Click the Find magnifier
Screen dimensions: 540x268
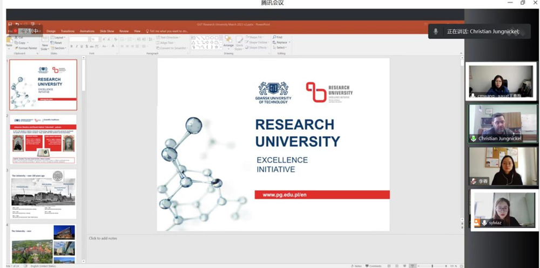click(x=275, y=37)
